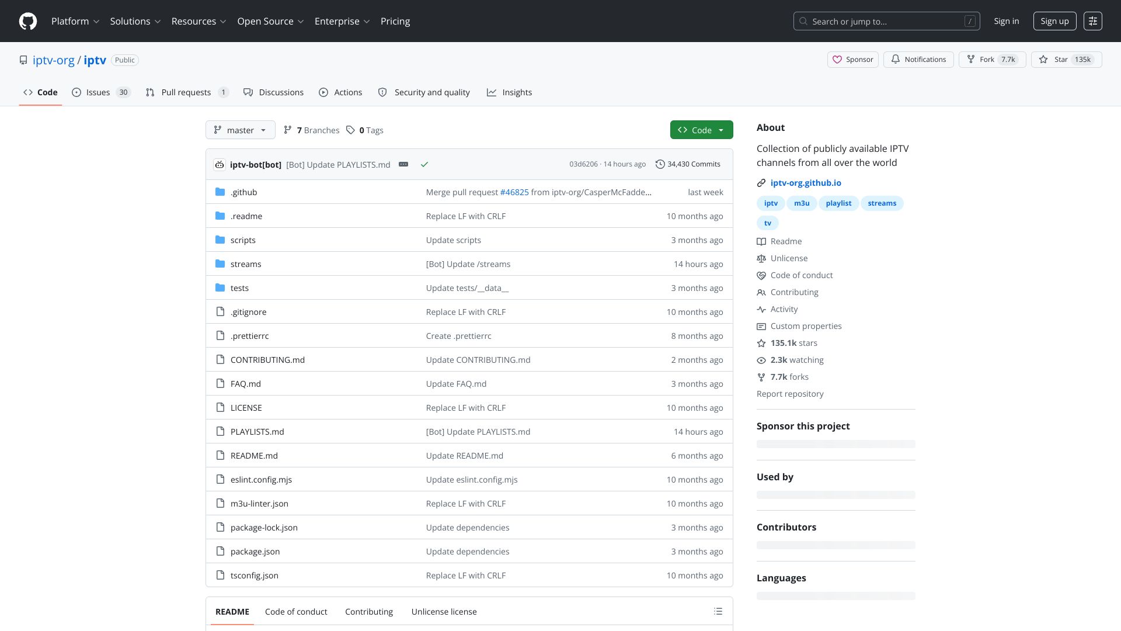Open the 7 Branches link
Image resolution: width=1121 pixels, height=631 pixels.
[311, 130]
